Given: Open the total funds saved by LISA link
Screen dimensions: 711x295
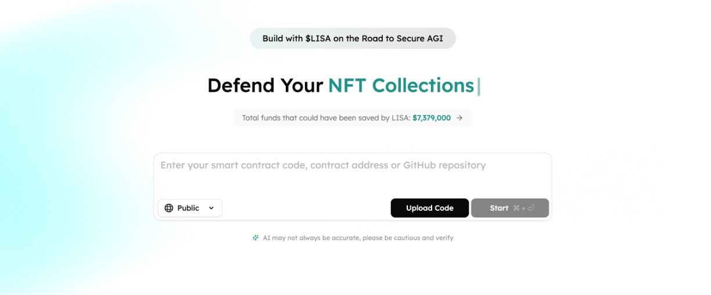Looking at the screenshot, I should coord(353,118).
